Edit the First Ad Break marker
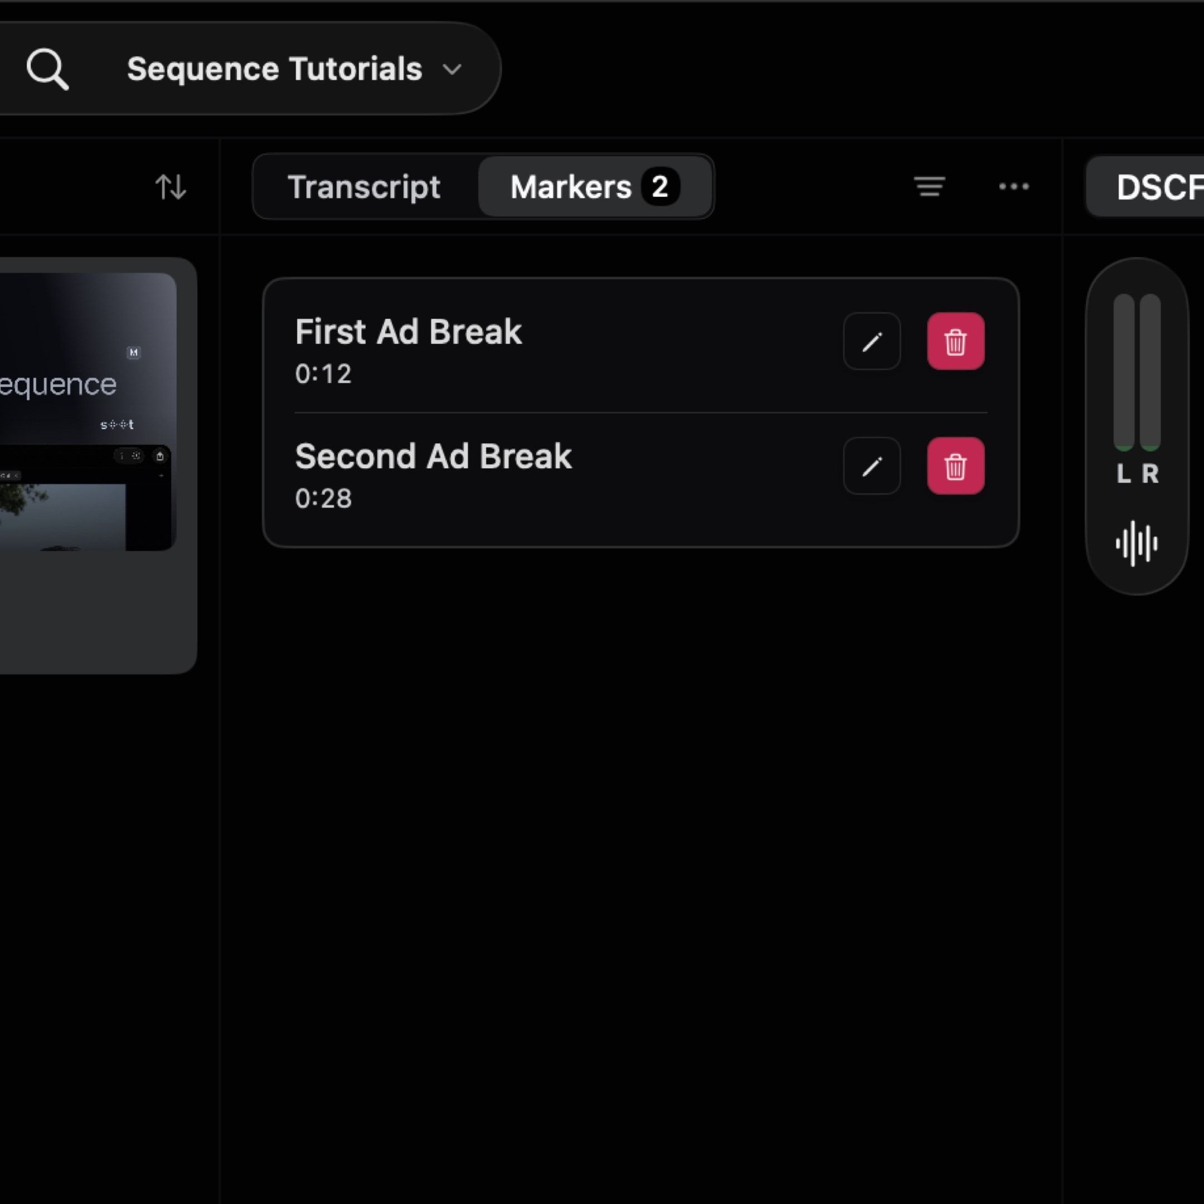This screenshot has width=1204, height=1204. [871, 342]
